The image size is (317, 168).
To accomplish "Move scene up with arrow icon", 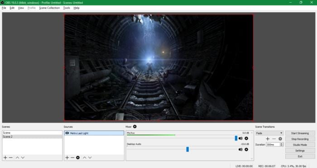I will [17, 158].
